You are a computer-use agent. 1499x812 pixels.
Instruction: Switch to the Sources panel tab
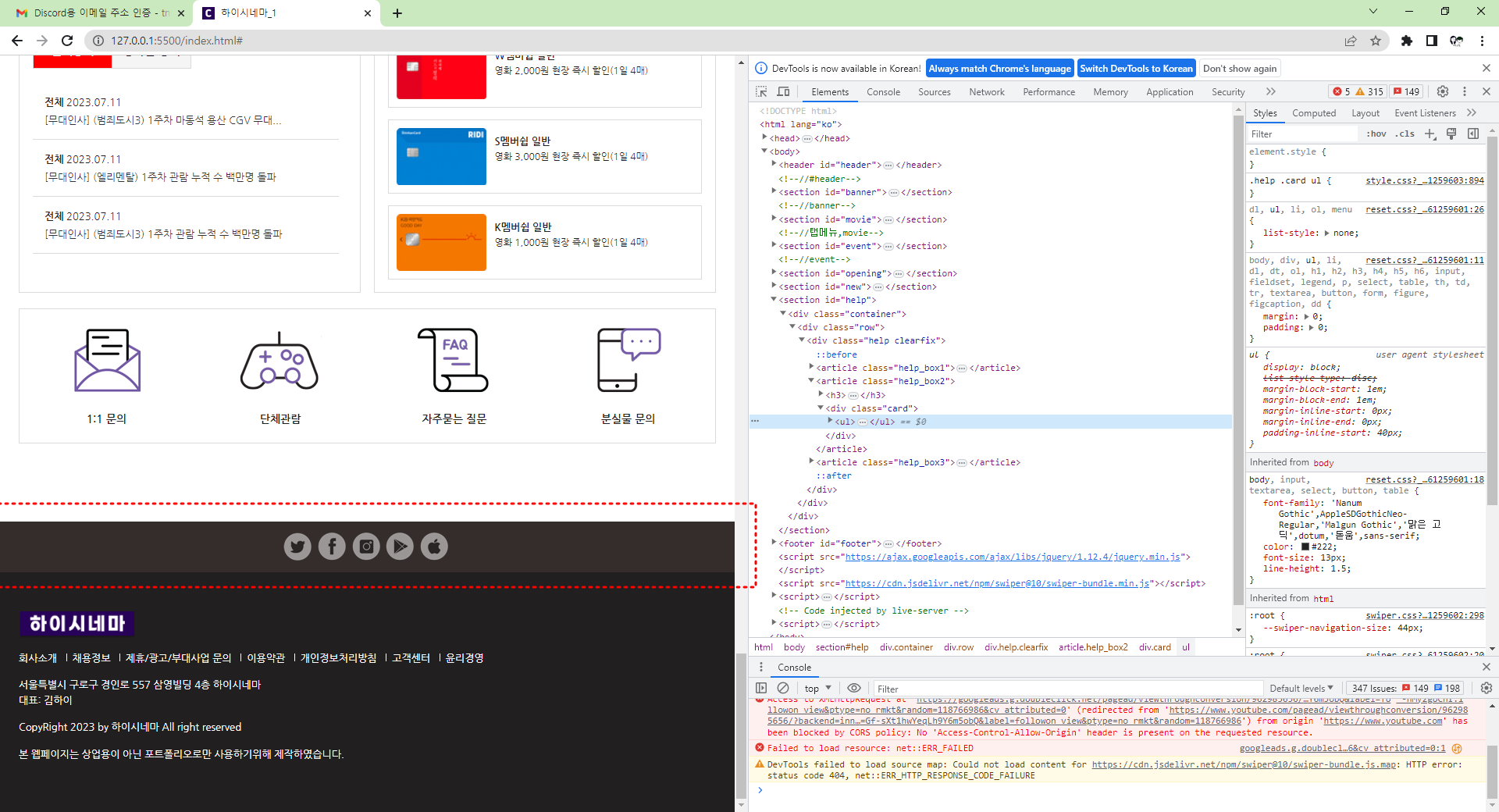coord(935,91)
